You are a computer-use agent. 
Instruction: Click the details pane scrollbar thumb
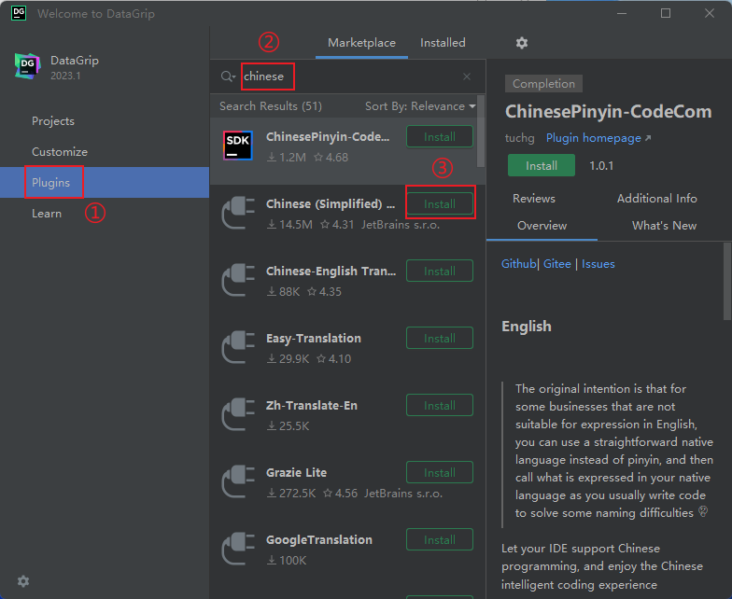(x=726, y=281)
